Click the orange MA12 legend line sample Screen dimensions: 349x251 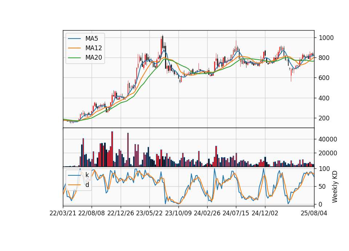point(74,48)
